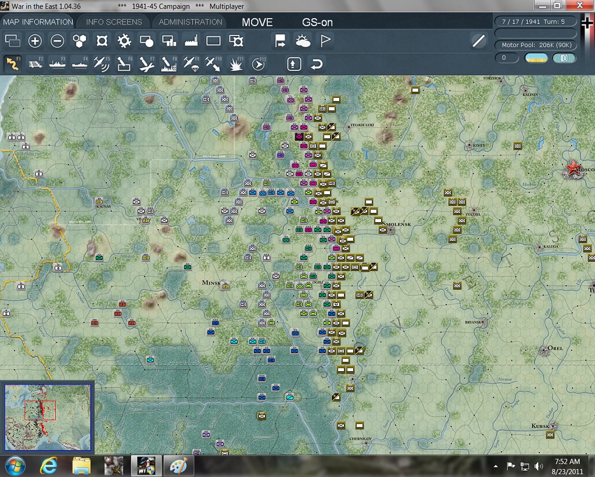Choose Bomb Airfield F7 icon
This screenshot has width=595, height=477.
(x=146, y=63)
